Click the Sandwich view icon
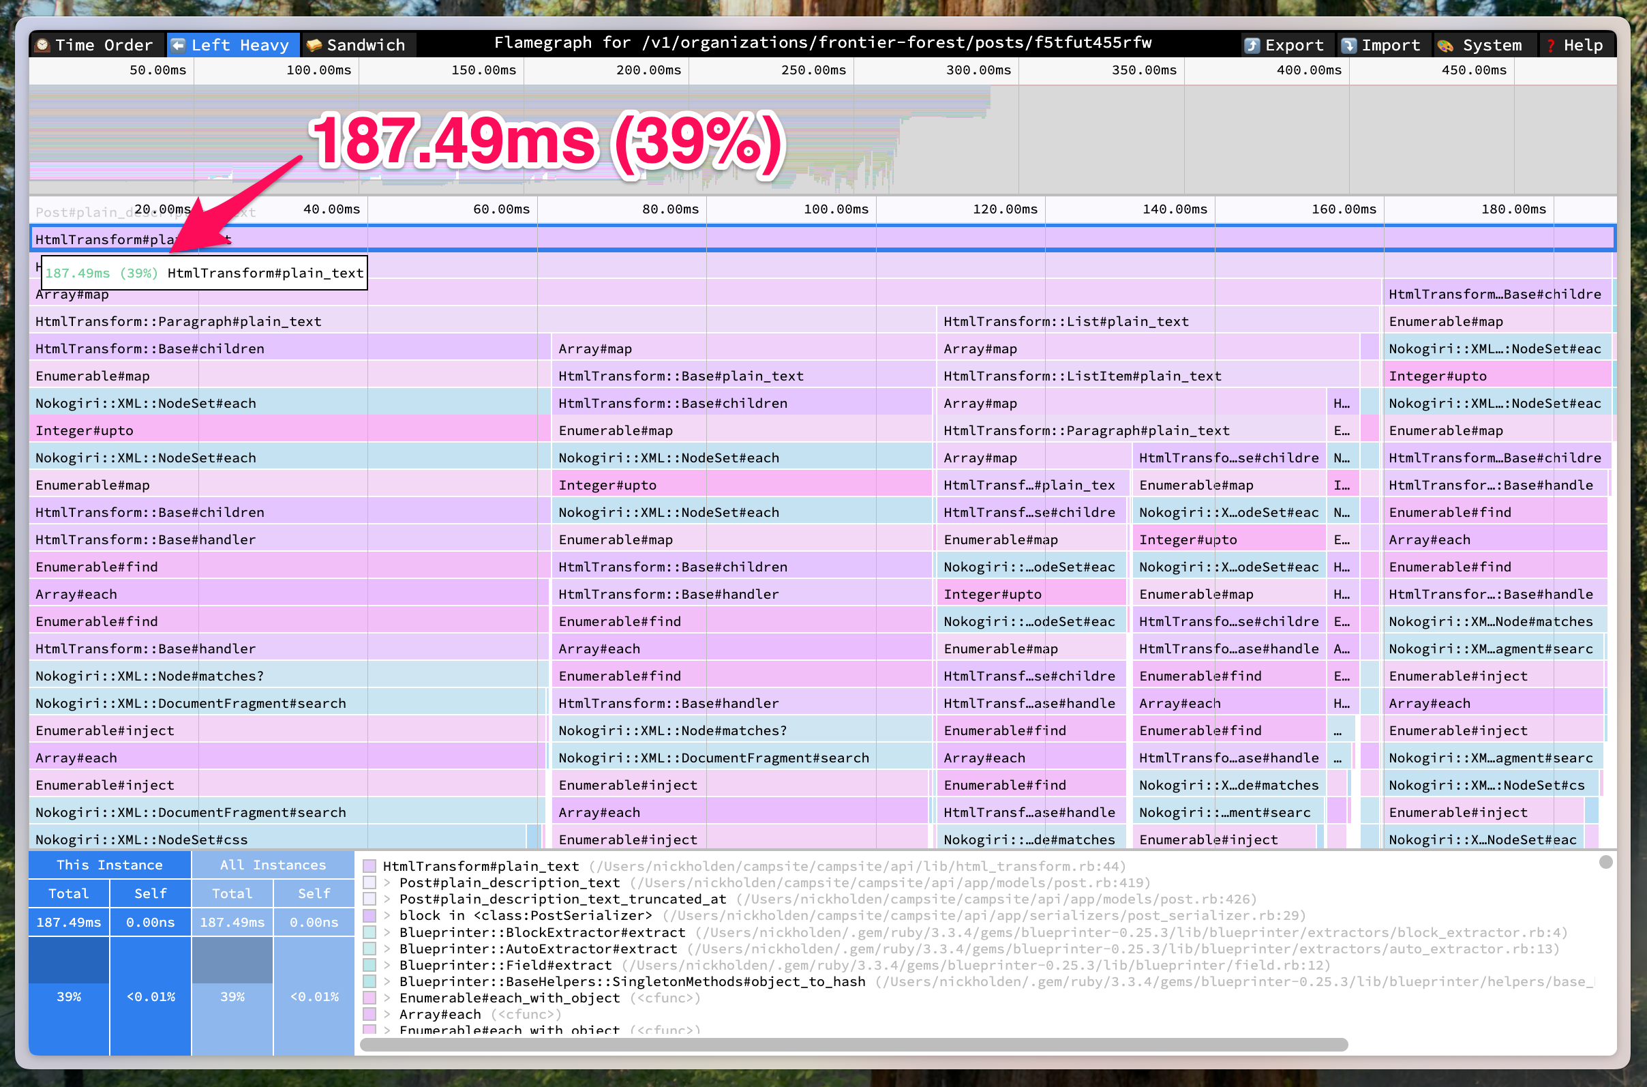Viewport: 1647px width, 1087px height. click(x=314, y=45)
